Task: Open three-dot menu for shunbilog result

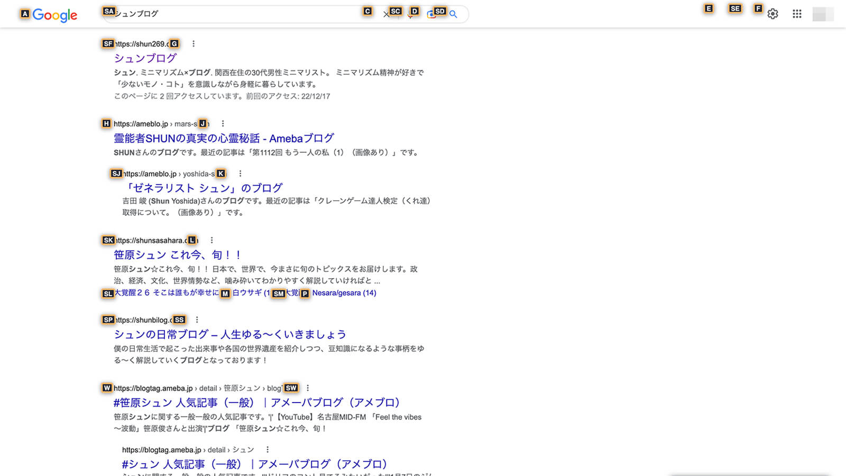Action: (x=197, y=320)
